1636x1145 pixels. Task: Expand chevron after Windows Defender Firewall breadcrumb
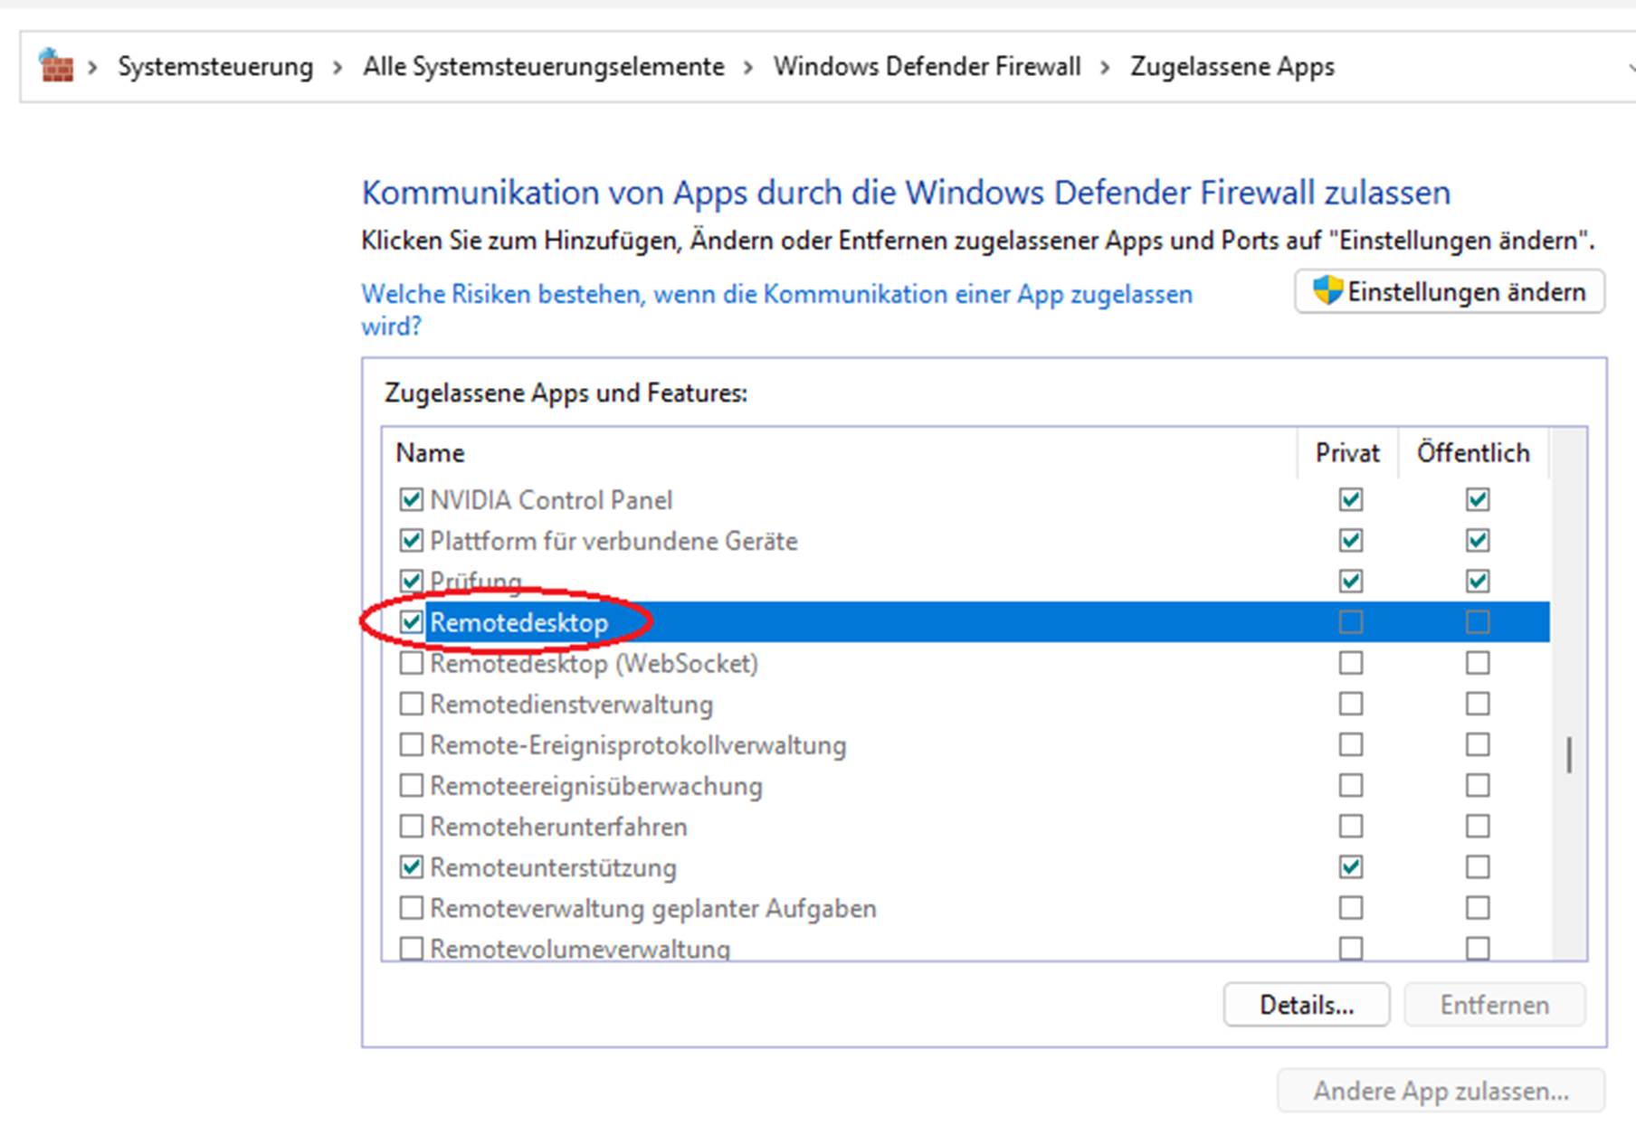pyautogui.click(x=1105, y=67)
